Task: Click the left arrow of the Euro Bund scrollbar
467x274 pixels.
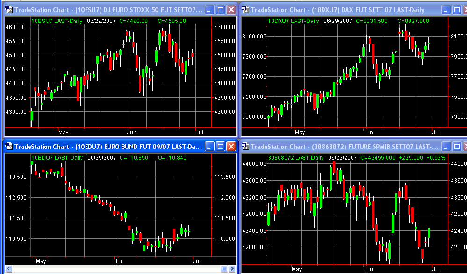Action: click(8, 268)
